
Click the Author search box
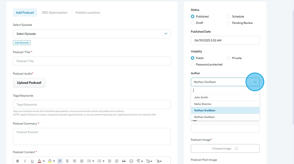[x=225, y=90]
